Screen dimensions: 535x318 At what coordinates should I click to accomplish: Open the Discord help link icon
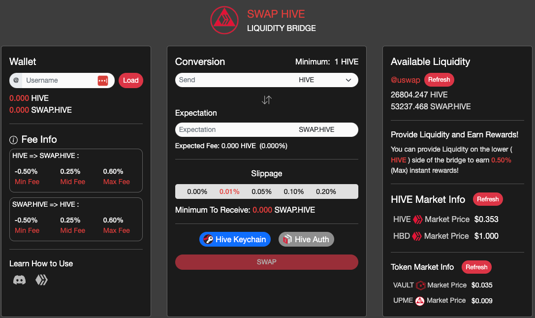(x=20, y=280)
